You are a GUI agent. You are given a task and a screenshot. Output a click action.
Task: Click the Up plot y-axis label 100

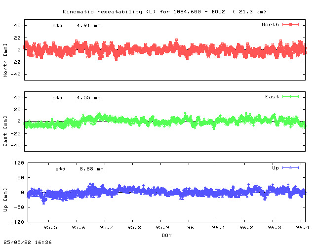[19, 163]
